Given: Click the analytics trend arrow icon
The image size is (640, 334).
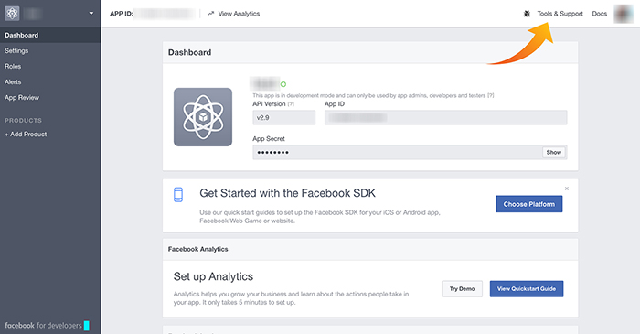Looking at the screenshot, I should (x=210, y=14).
